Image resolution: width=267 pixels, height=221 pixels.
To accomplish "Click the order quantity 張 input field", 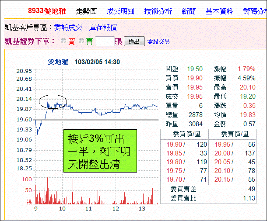I will pos(105,41).
